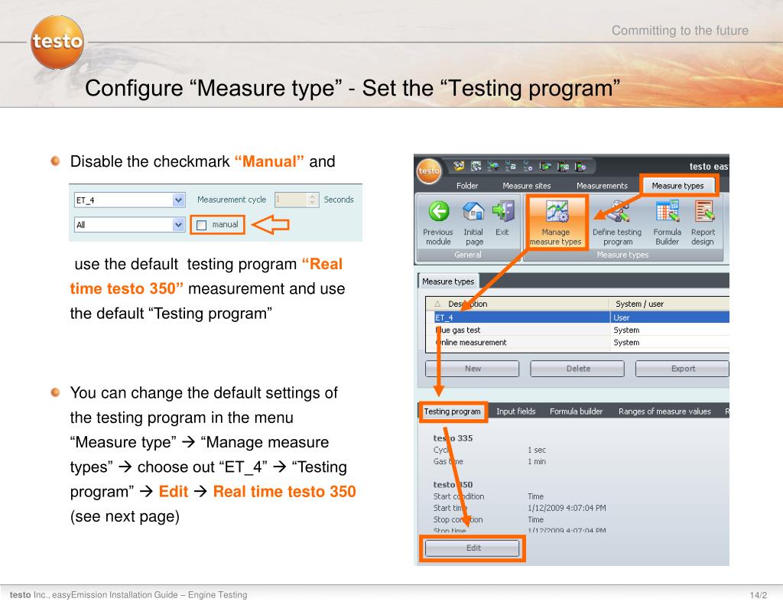Click Start time value 1/12/2009 4:07:04 PM
Image resolution: width=783 pixels, height=605 pixels.
point(567,508)
